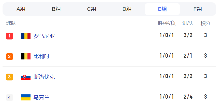This screenshot has height=107, width=222.
Task: Click the Belgium flag icon
Action: pyautogui.click(x=26, y=56)
